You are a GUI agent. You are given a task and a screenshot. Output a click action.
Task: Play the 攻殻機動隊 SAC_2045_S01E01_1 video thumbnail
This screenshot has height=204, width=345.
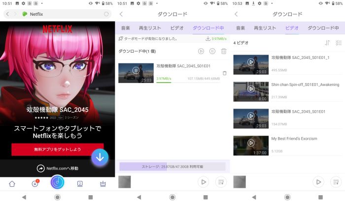tap(251, 64)
